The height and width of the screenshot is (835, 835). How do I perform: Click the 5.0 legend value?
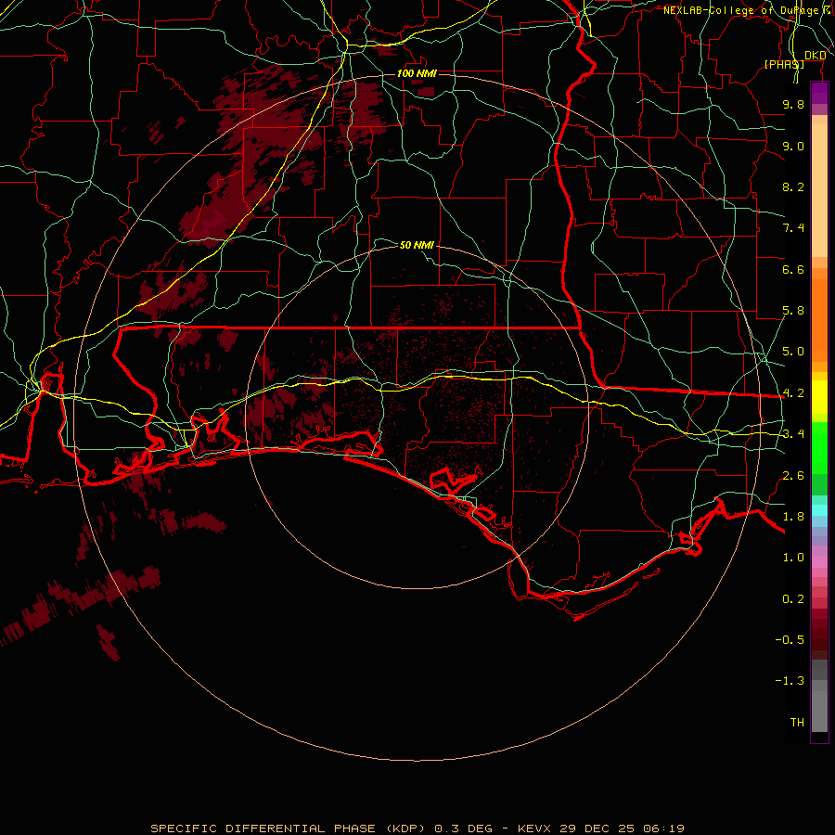793,352
